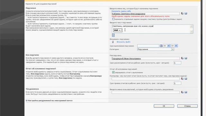Open calendar date picker icon
The width and height of the screenshot is (206, 116).
click(x=161, y=46)
